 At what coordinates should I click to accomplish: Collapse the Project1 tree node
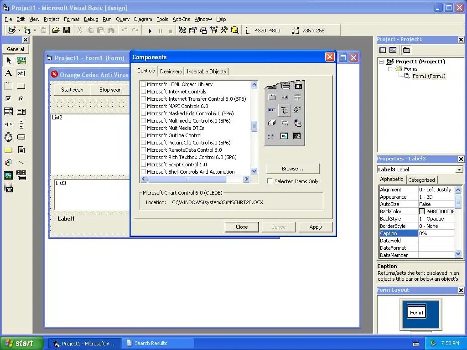(382, 62)
